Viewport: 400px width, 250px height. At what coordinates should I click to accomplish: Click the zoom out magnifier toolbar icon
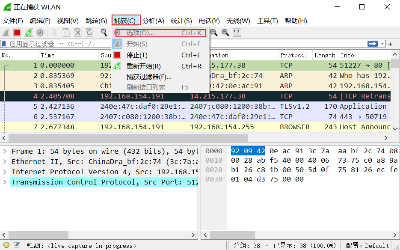214,33
